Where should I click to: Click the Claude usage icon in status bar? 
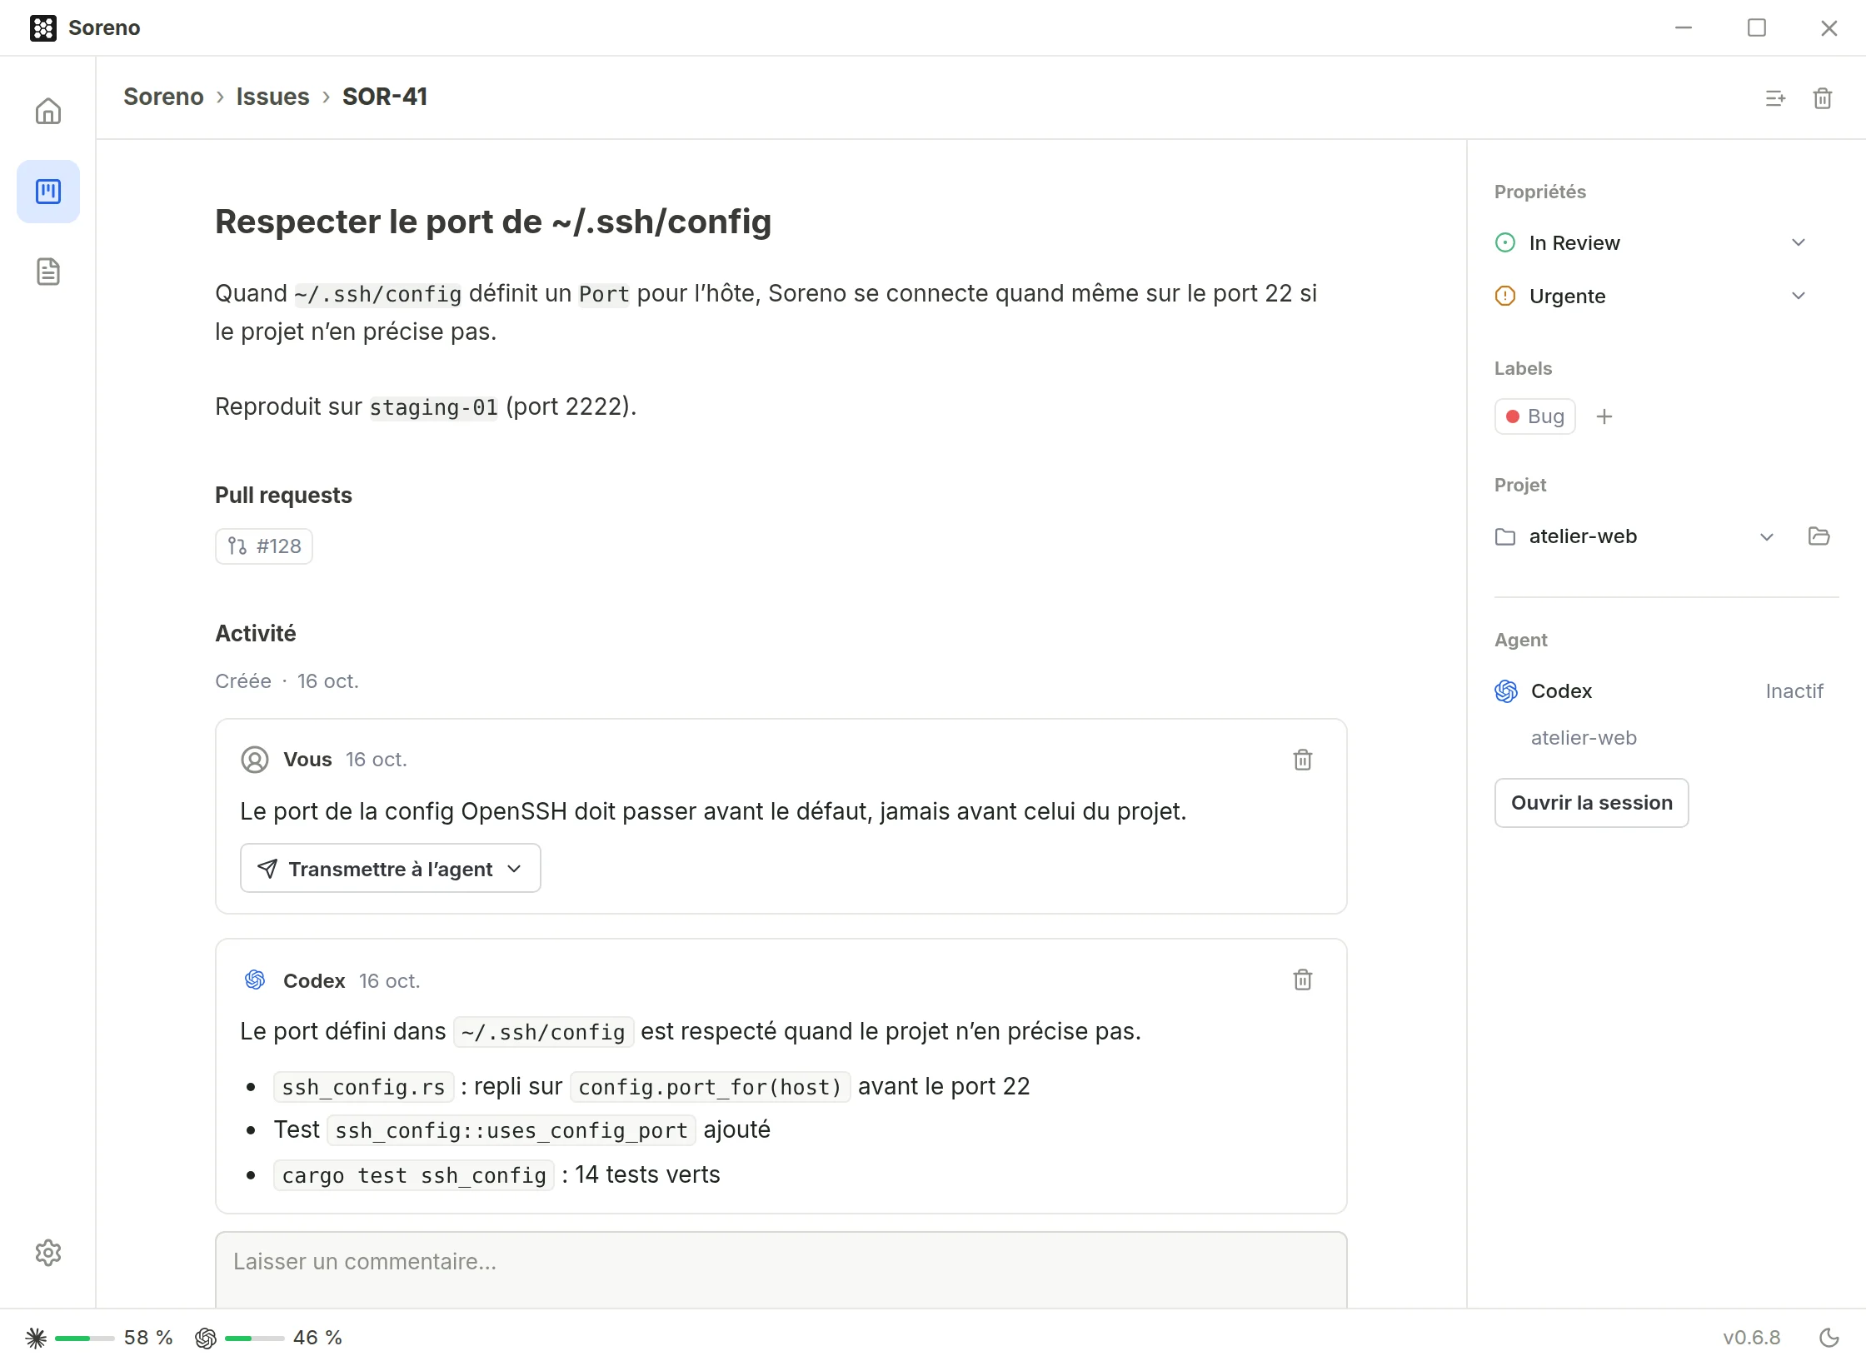point(36,1338)
